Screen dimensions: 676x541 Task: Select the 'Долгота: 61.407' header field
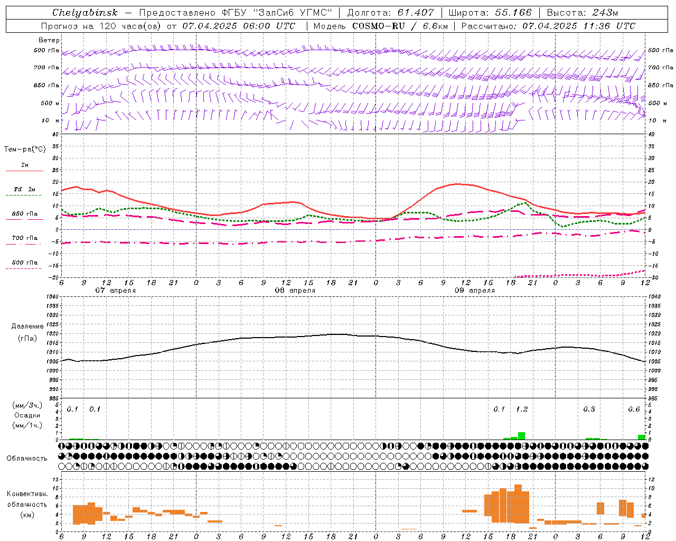(390, 13)
